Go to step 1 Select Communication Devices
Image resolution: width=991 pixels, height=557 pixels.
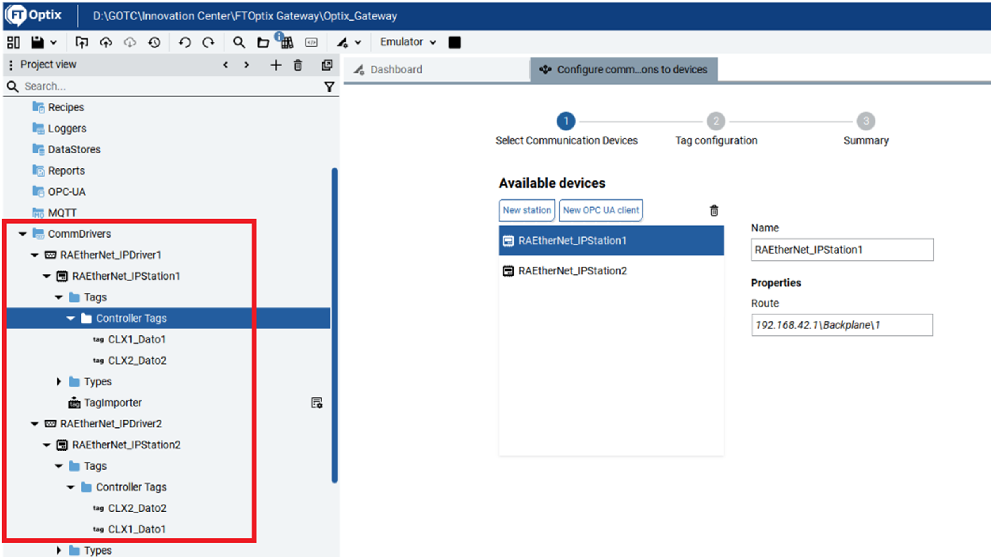pos(566,121)
